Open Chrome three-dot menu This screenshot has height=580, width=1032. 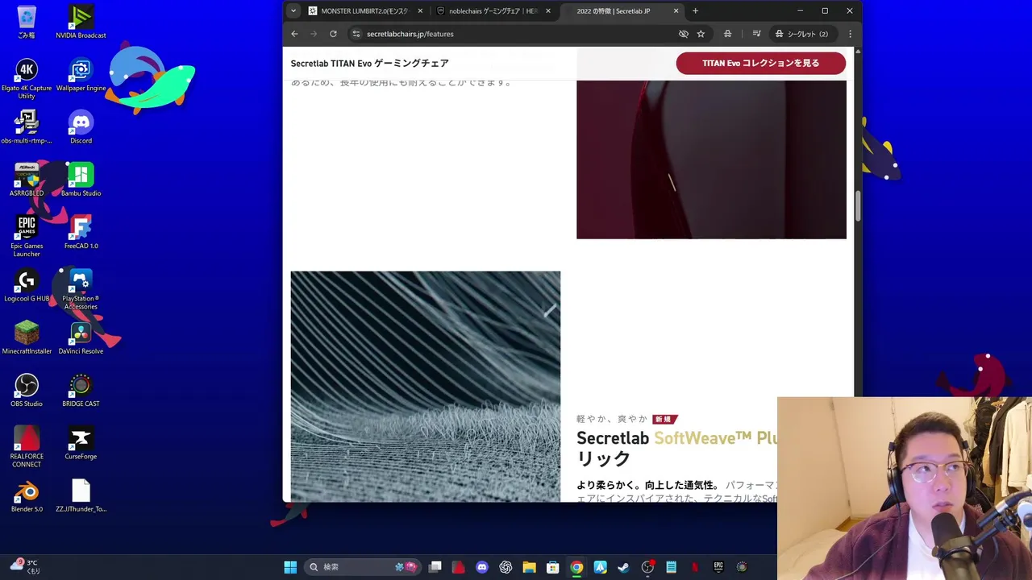tap(850, 34)
